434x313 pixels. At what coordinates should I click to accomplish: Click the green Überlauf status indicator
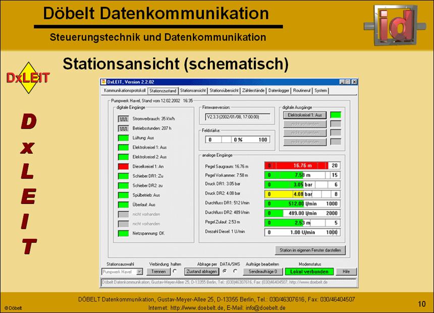click(124, 204)
